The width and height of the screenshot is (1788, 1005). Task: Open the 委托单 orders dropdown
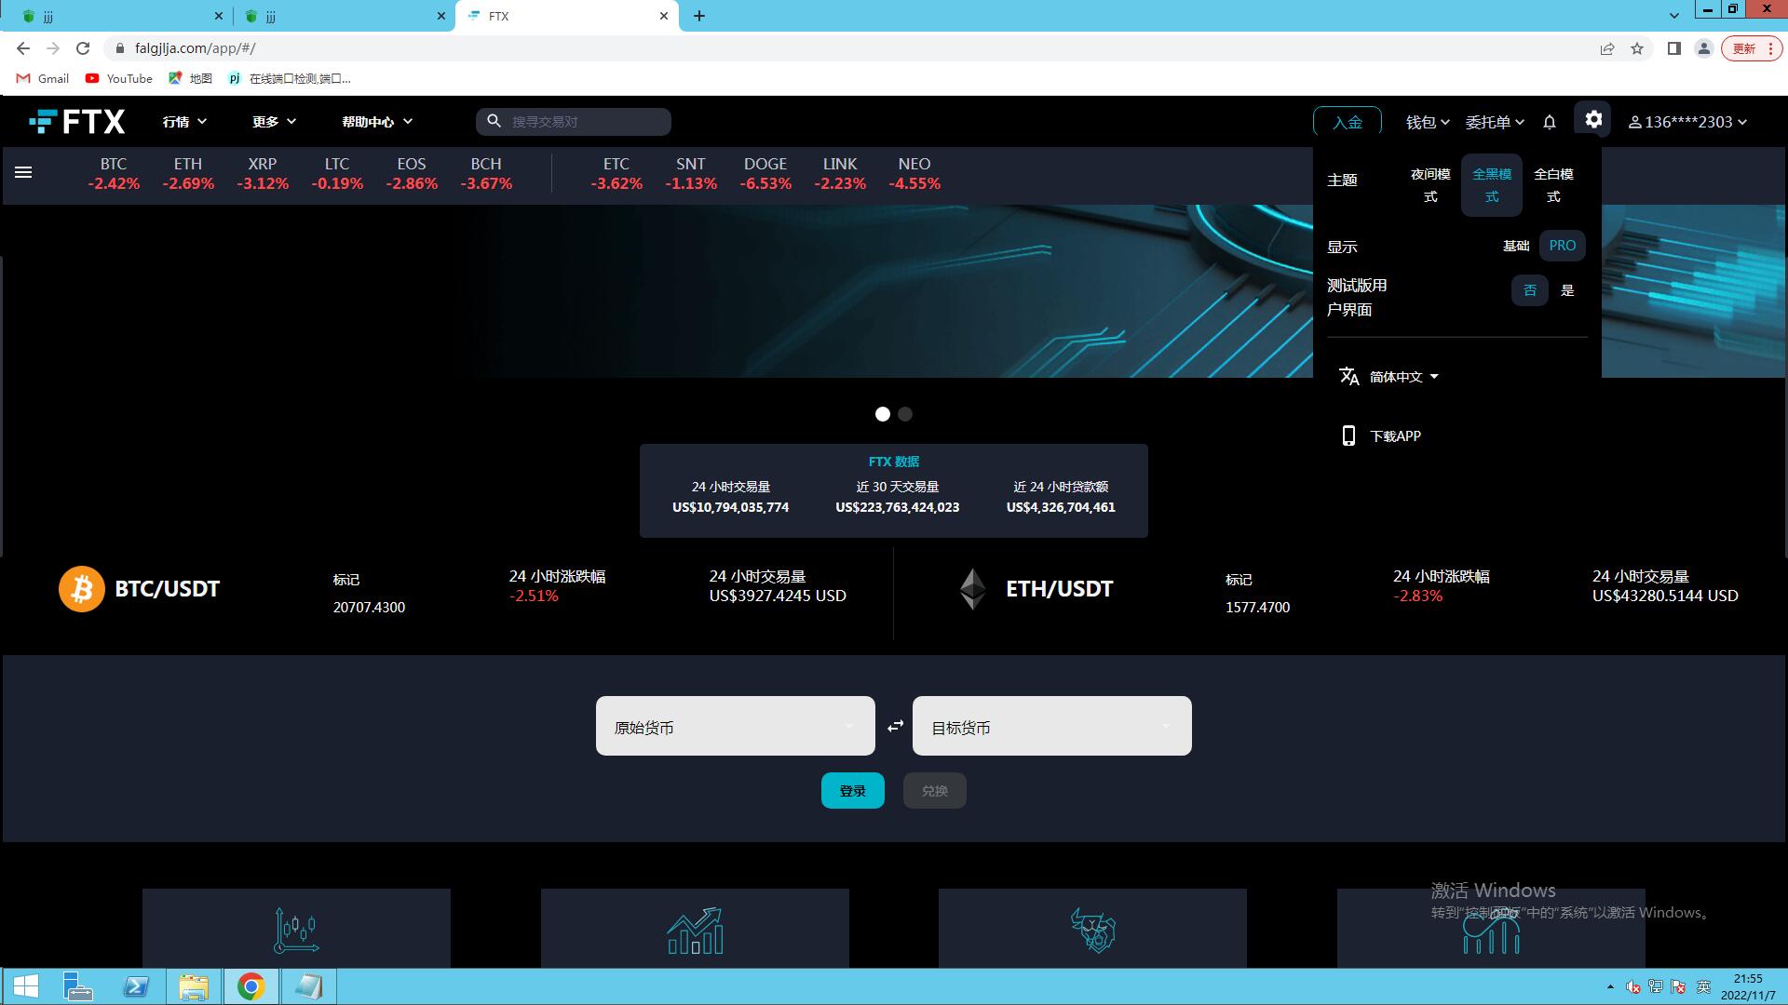[x=1495, y=122]
